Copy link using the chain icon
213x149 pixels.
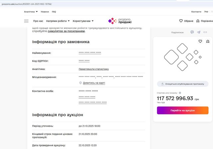[x=205, y=32]
